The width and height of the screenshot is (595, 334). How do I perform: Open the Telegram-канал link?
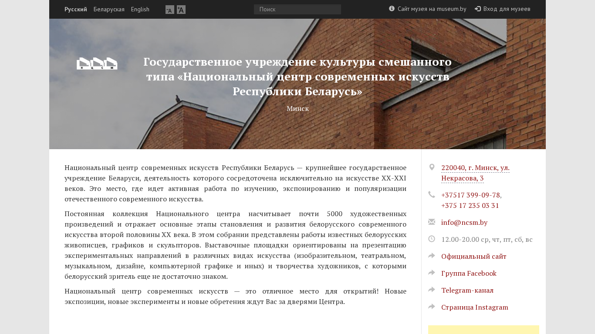(467, 290)
